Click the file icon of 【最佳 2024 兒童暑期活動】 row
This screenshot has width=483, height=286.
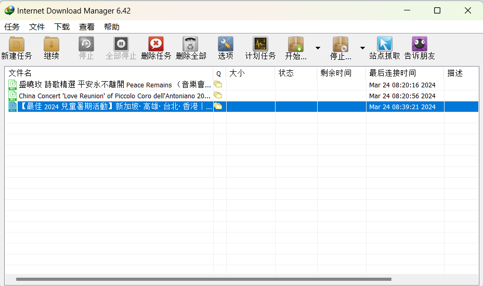12,107
